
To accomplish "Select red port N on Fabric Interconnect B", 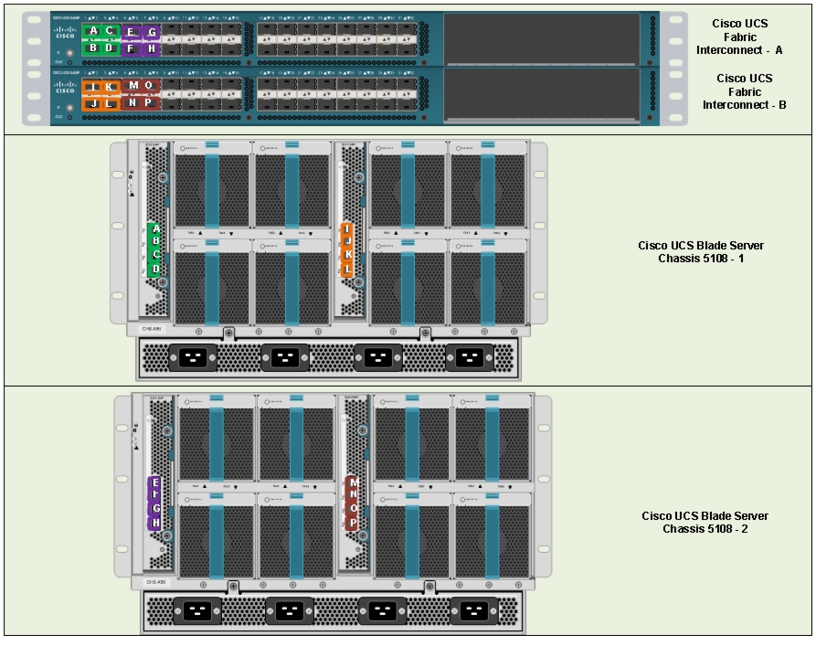I will tap(132, 102).
